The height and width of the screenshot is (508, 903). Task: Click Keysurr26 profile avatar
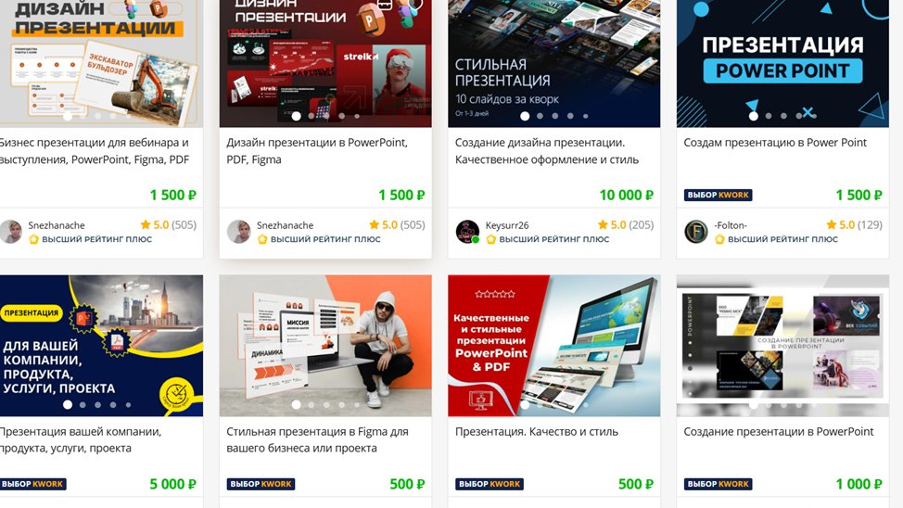tap(467, 232)
